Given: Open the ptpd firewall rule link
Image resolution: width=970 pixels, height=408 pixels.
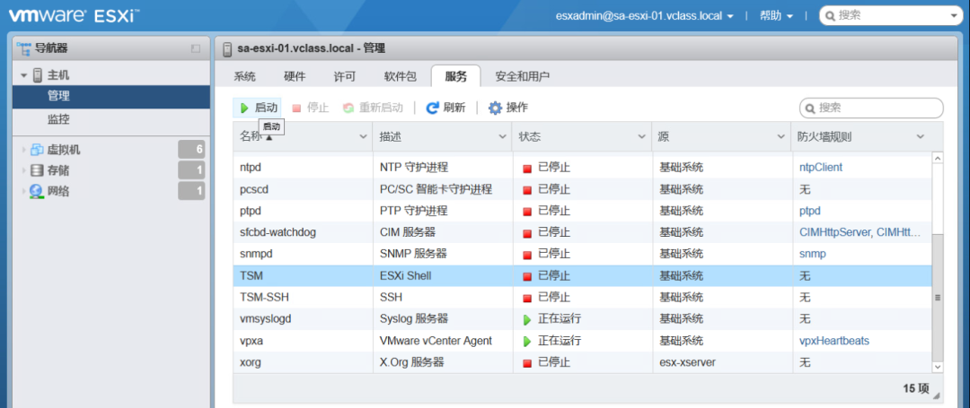Looking at the screenshot, I should click(x=810, y=211).
